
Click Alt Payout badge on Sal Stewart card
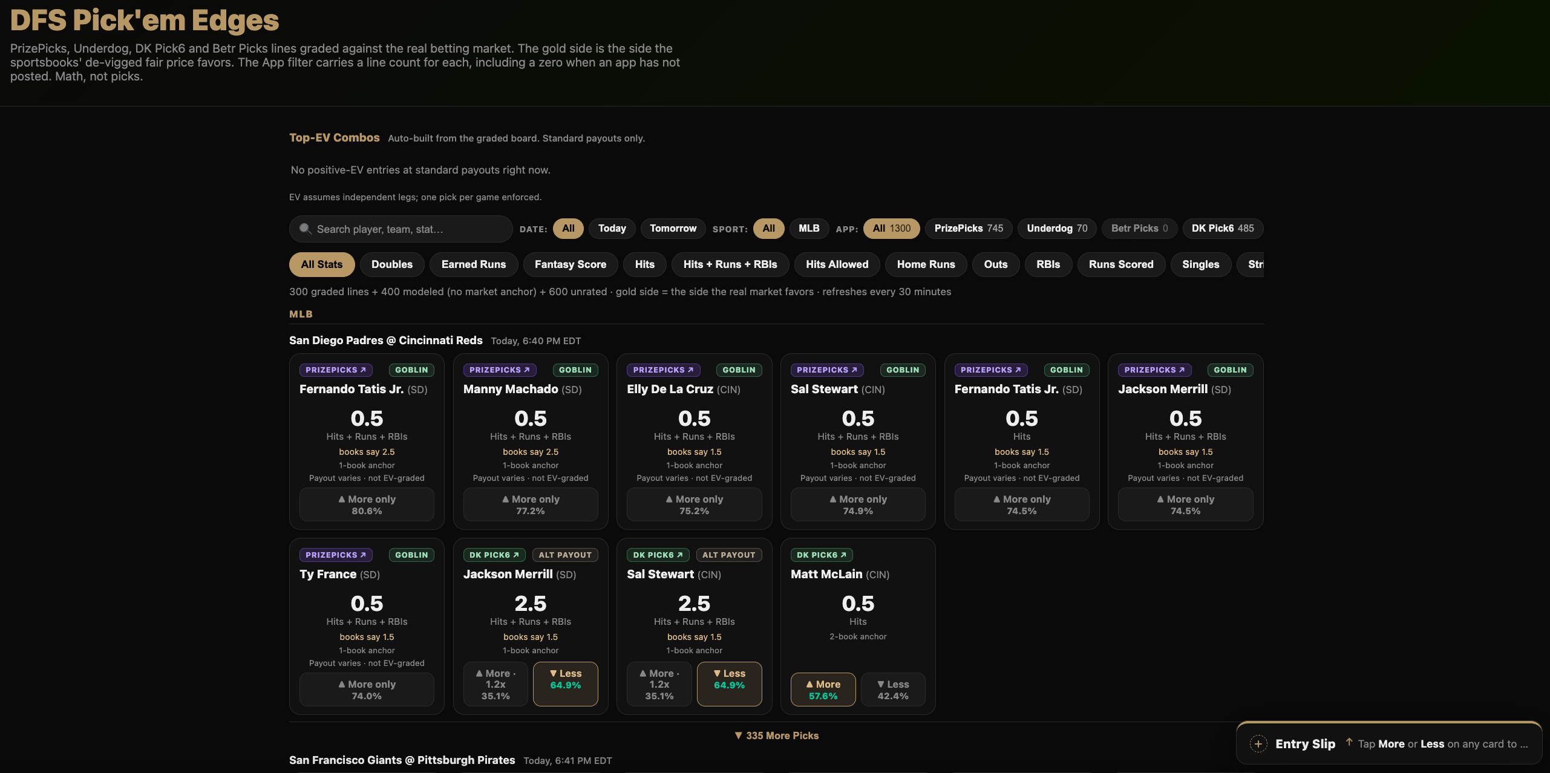coord(728,555)
